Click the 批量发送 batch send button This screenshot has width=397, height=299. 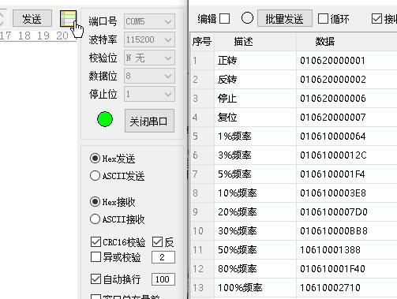[x=285, y=18]
